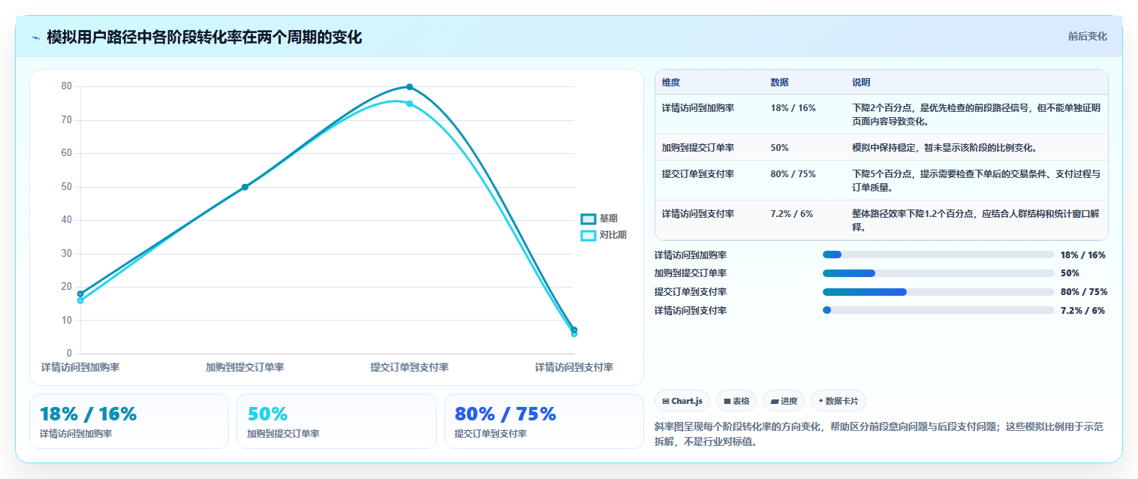1138x479 pixels.
Task: Click the 基期 data point at 80
Action: (409, 87)
